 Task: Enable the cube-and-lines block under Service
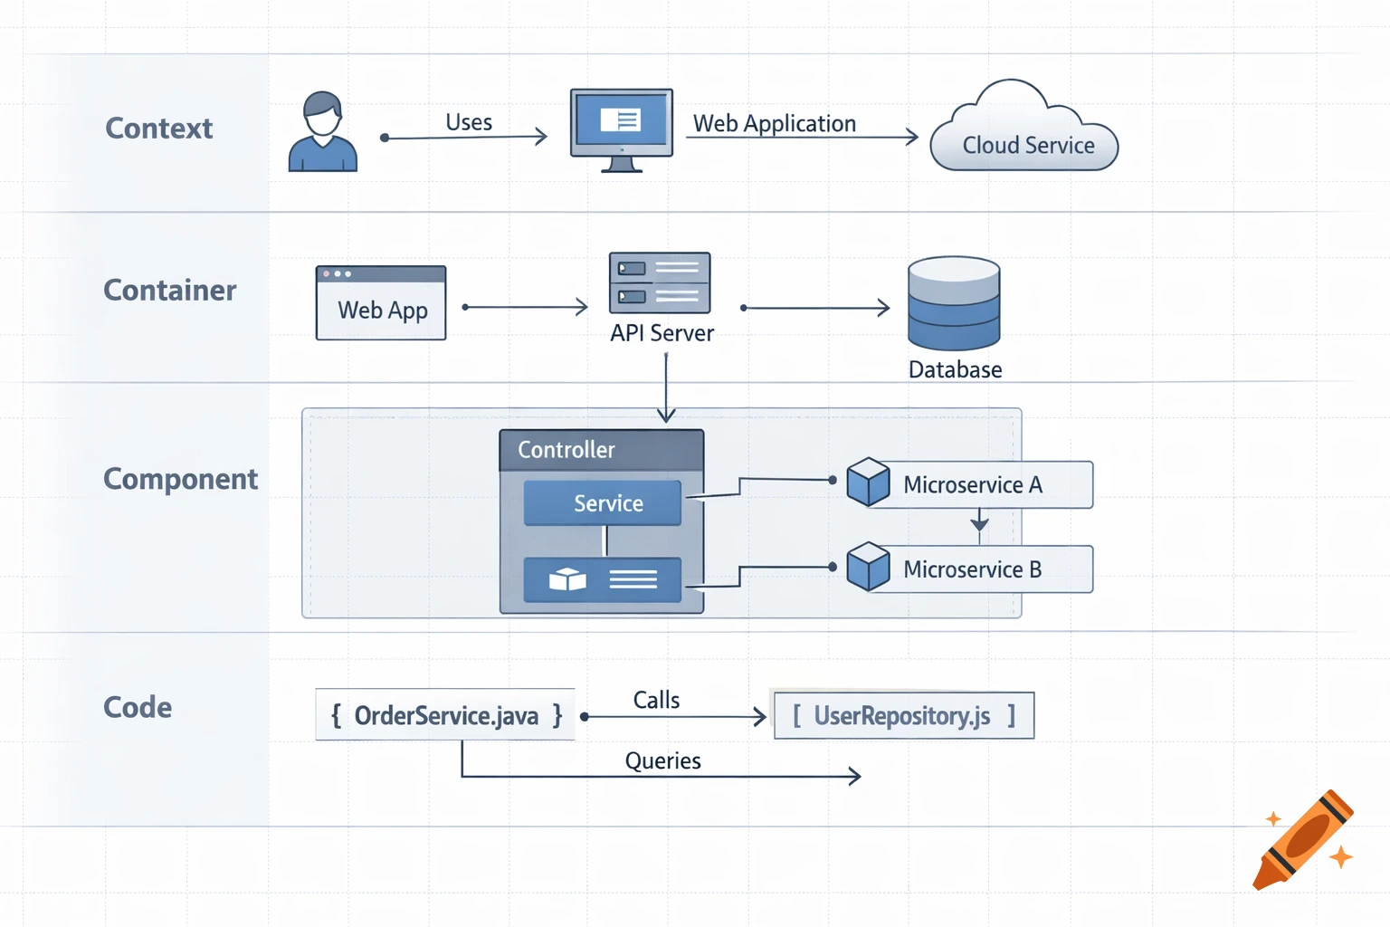601,579
